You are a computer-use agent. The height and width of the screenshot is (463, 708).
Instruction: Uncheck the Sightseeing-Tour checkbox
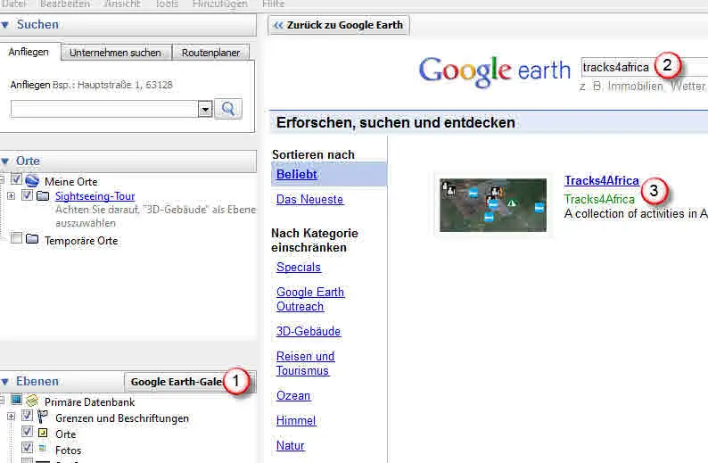(27, 195)
